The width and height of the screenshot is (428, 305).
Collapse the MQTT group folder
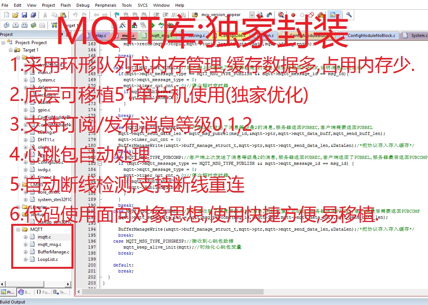coord(18,229)
